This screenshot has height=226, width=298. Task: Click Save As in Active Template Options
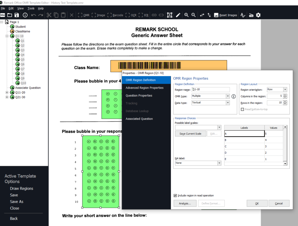[x=17, y=202]
